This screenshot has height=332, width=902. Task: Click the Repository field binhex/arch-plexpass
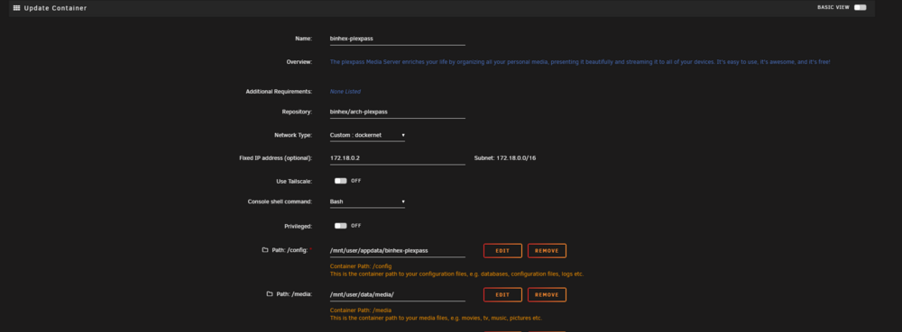click(x=397, y=112)
